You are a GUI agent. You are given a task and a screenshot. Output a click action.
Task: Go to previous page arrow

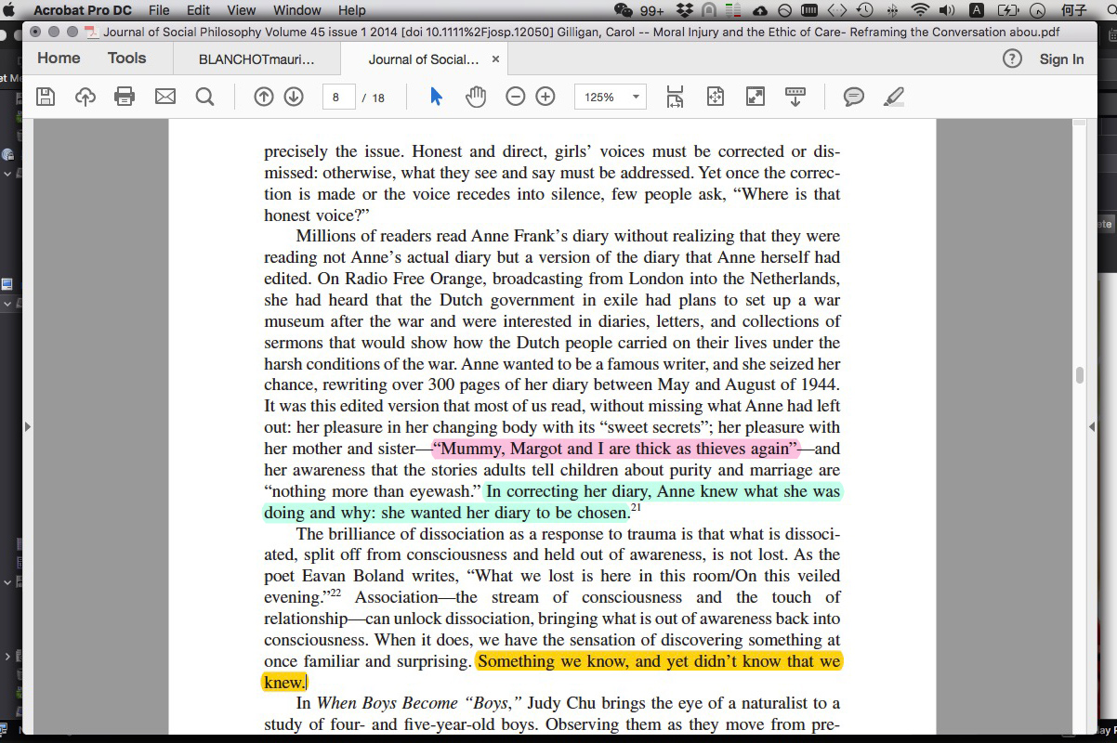click(x=264, y=97)
